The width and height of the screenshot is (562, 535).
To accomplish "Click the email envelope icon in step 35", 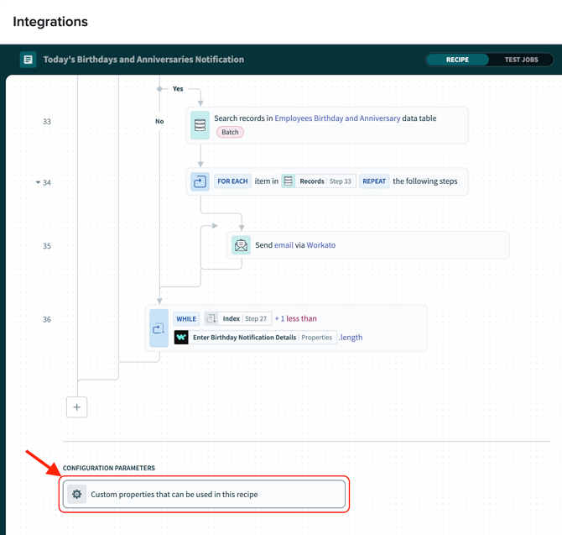I will [x=241, y=245].
